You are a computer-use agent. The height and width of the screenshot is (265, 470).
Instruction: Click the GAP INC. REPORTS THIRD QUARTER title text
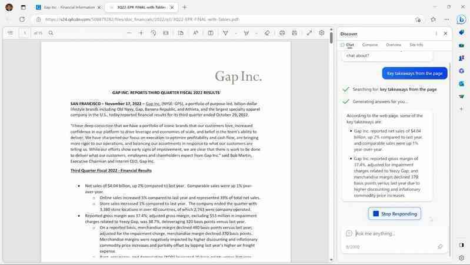[166, 92]
